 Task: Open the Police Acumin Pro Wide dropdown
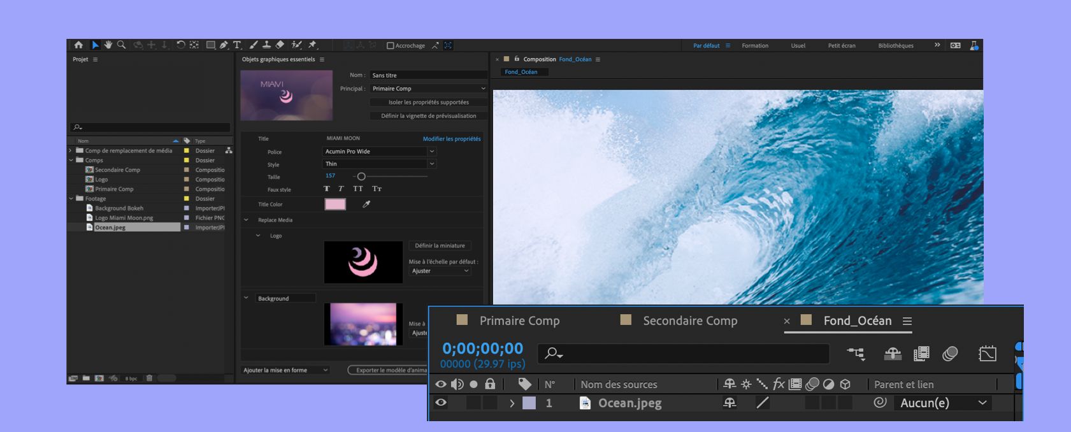pos(379,152)
